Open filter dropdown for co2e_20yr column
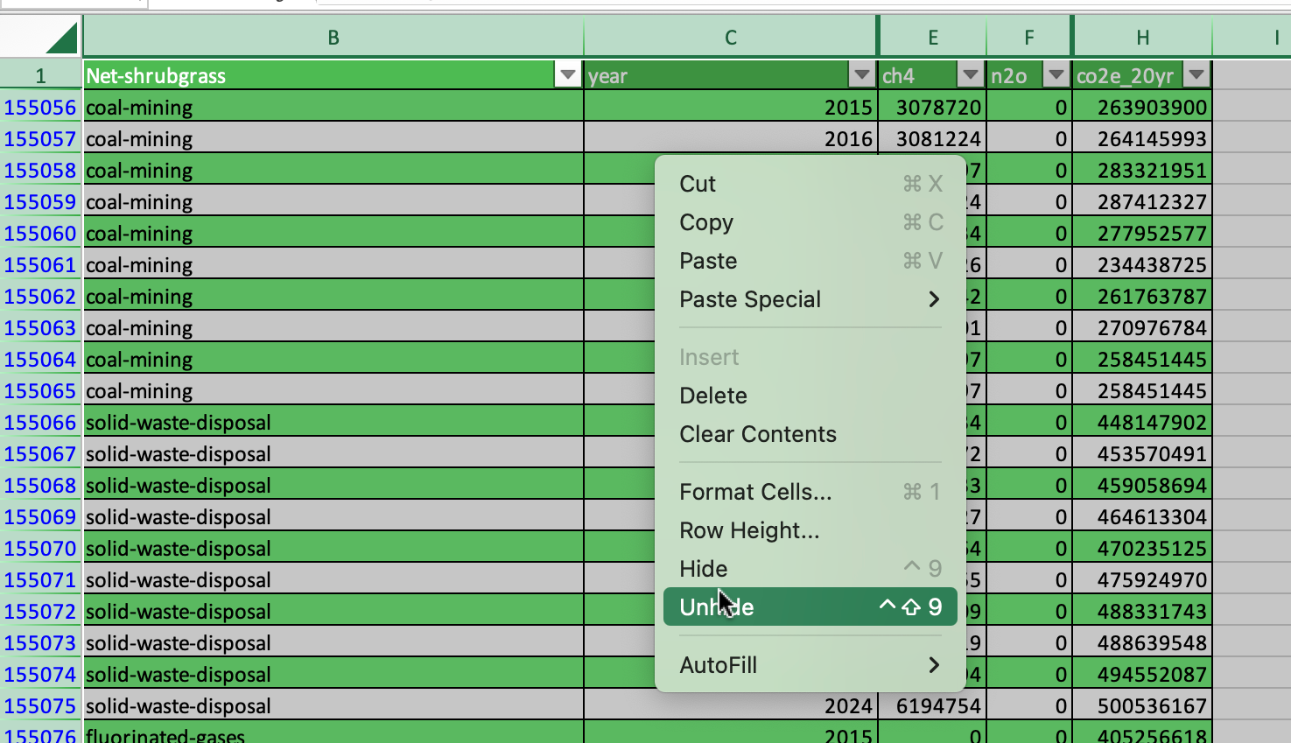 1196,75
